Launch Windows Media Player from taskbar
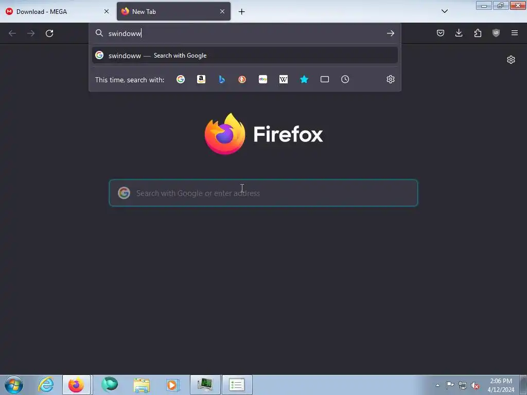Image resolution: width=527 pixels, height=395 pixels. 173,385
